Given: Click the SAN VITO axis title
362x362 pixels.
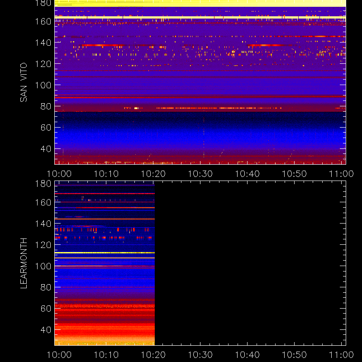Looking at the screenshot, I should (x=24, y=82).
